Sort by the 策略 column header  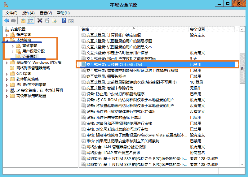(134, 29)
